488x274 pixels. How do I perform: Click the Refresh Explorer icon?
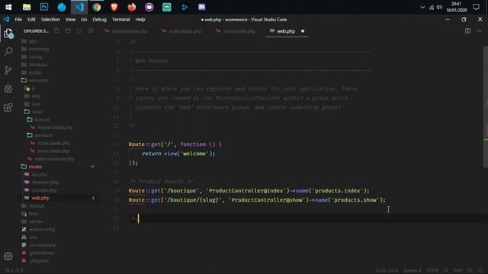point(79,30)
